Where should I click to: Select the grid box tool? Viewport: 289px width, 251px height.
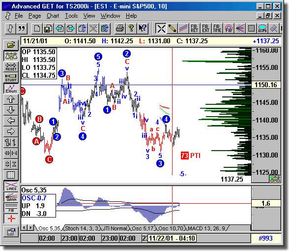tap(251, 29)
